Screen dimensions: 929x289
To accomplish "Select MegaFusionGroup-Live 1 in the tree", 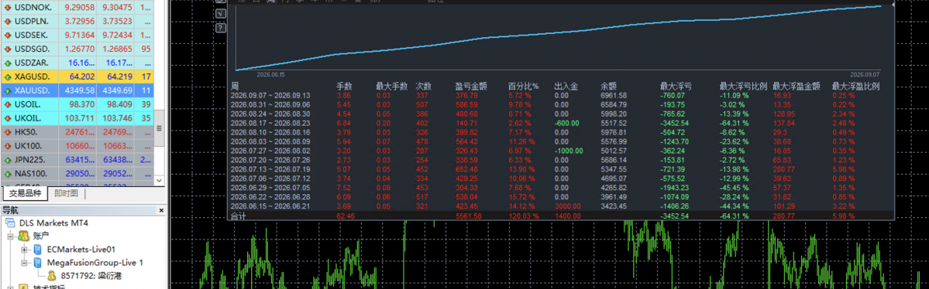I will click(95, 263).
